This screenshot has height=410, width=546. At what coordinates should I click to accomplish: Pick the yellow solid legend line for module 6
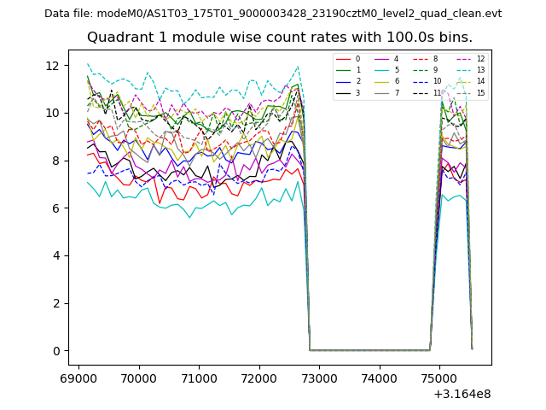point(381,81)
